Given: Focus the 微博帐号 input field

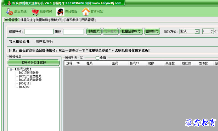Looking at the screenshot, I should [39, 32].
